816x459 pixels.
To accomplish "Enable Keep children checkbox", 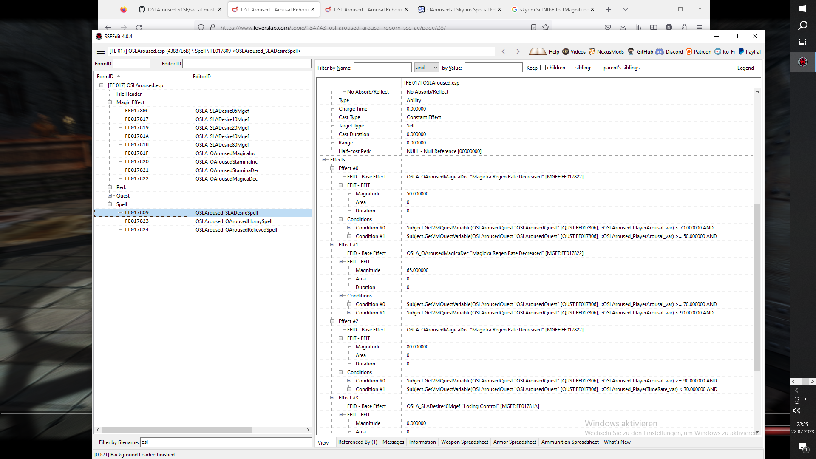I will tap(543, 68).
